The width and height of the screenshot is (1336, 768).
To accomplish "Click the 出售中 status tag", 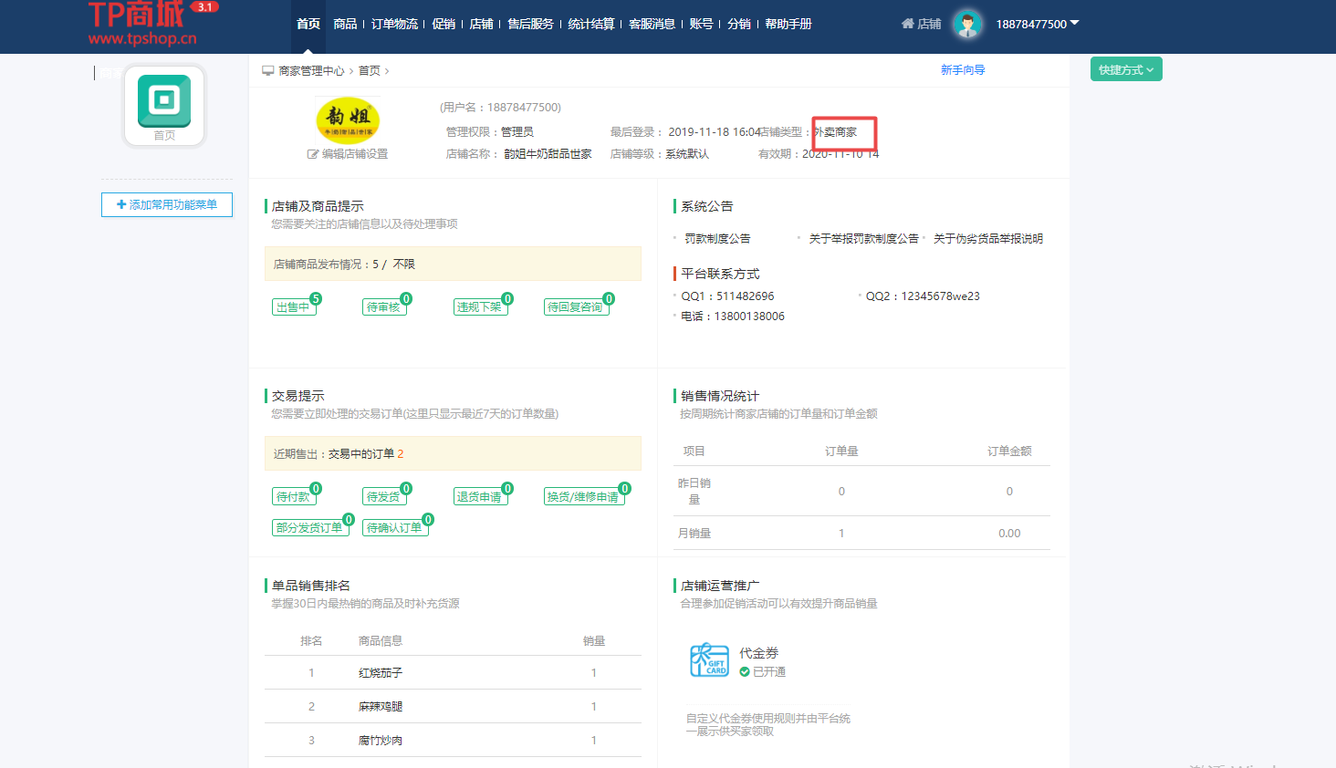I will [293, 307].
